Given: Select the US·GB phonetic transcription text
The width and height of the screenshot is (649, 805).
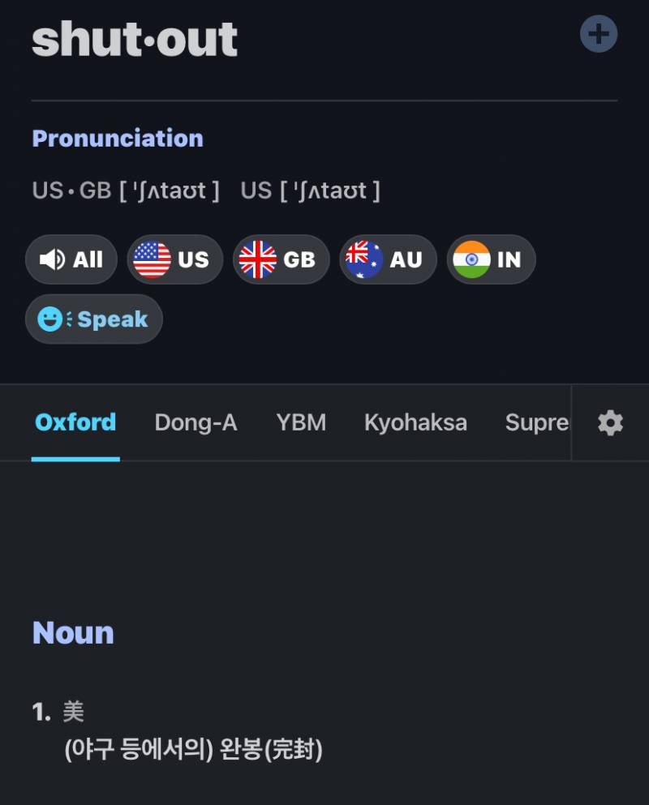Looking at the screenshot, I should (126, 191).
